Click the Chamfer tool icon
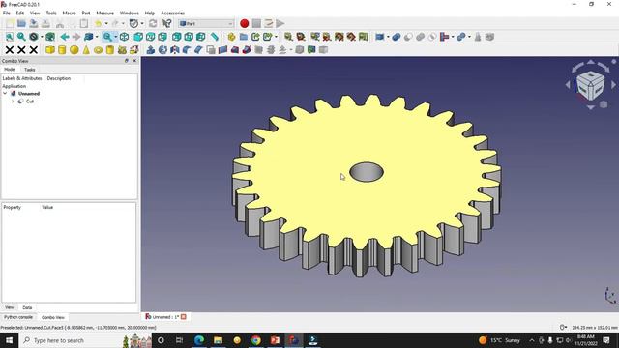The image size is (619, 348). click(x=198, y=50)
